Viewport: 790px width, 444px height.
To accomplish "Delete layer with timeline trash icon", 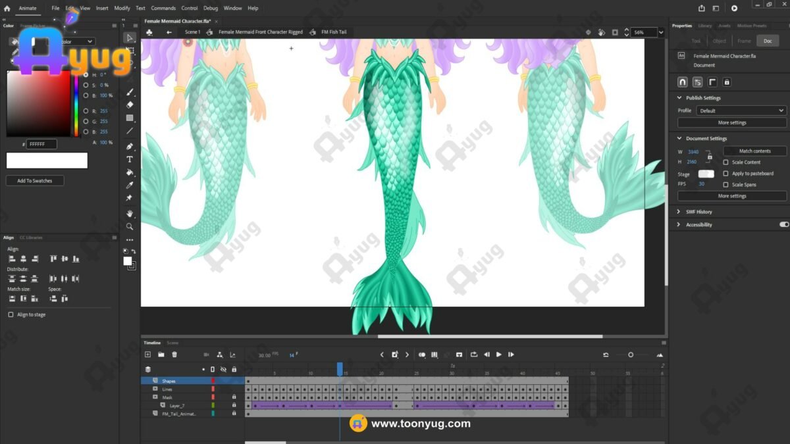I will [x=174, y=355].
